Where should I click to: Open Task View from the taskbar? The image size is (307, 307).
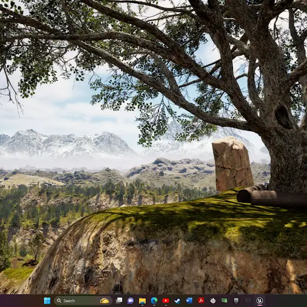[x=119, y=300]
